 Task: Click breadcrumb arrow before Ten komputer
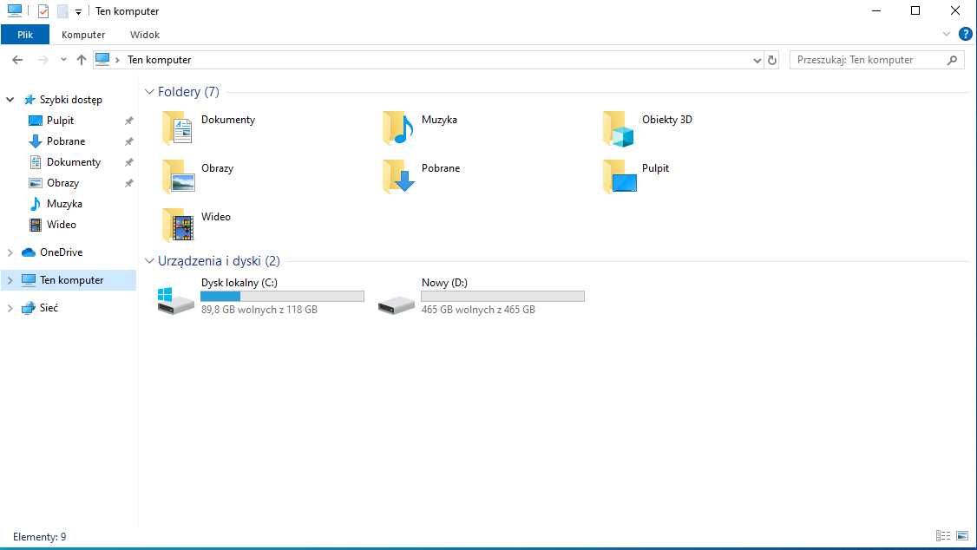click(x=117, y=60)
